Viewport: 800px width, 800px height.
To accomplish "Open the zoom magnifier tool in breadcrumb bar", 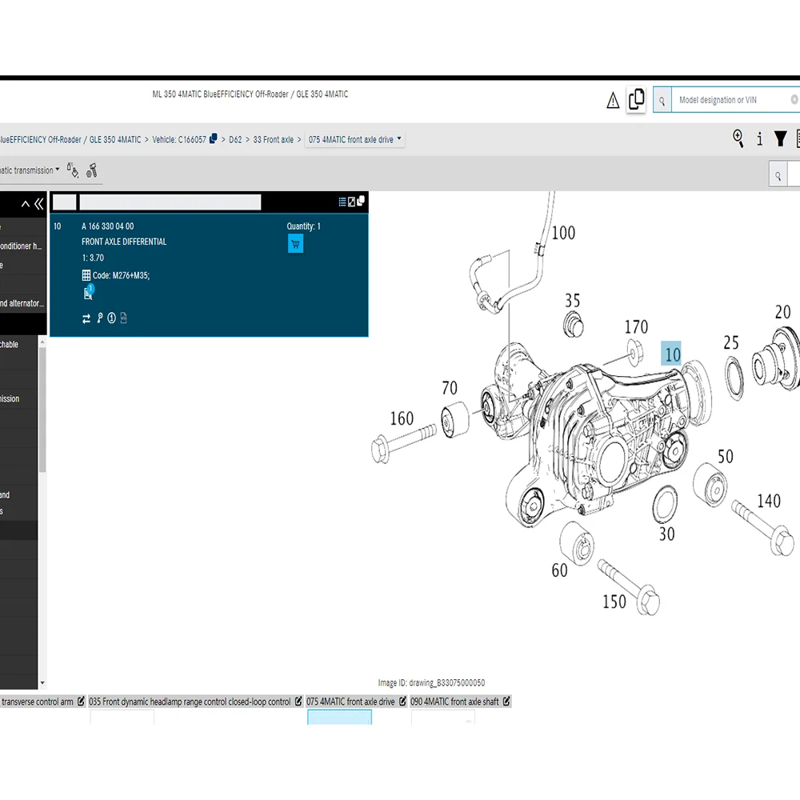I will click(x=738, y=138).
